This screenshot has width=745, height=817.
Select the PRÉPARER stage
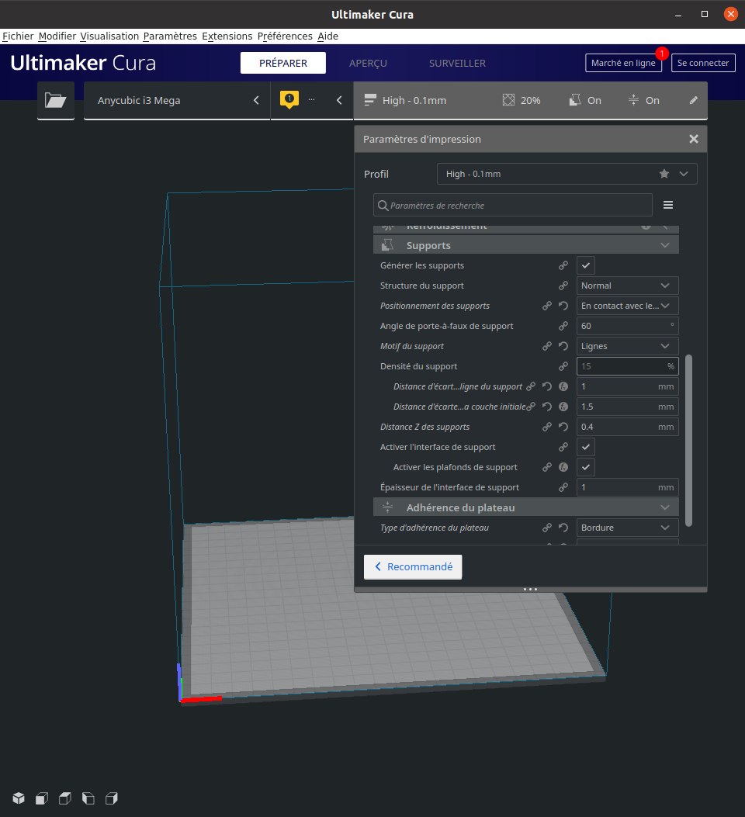283,63
